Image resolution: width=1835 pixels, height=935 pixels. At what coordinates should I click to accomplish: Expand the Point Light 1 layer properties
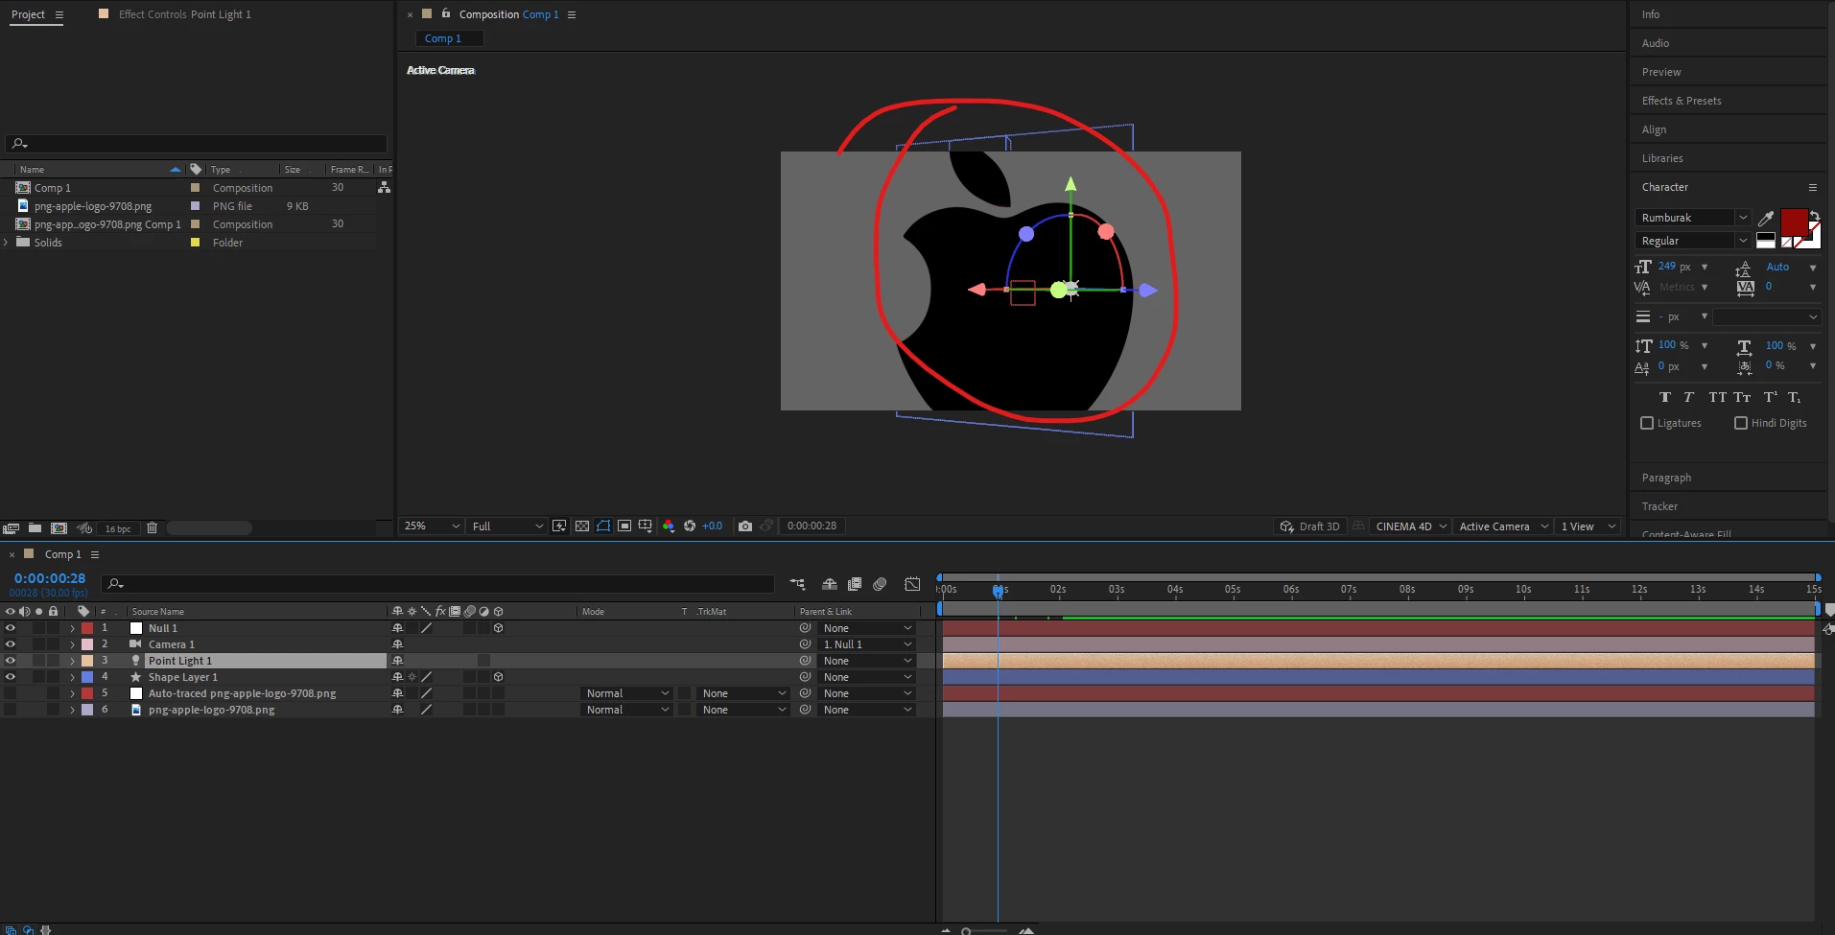[x=72, y=661]
